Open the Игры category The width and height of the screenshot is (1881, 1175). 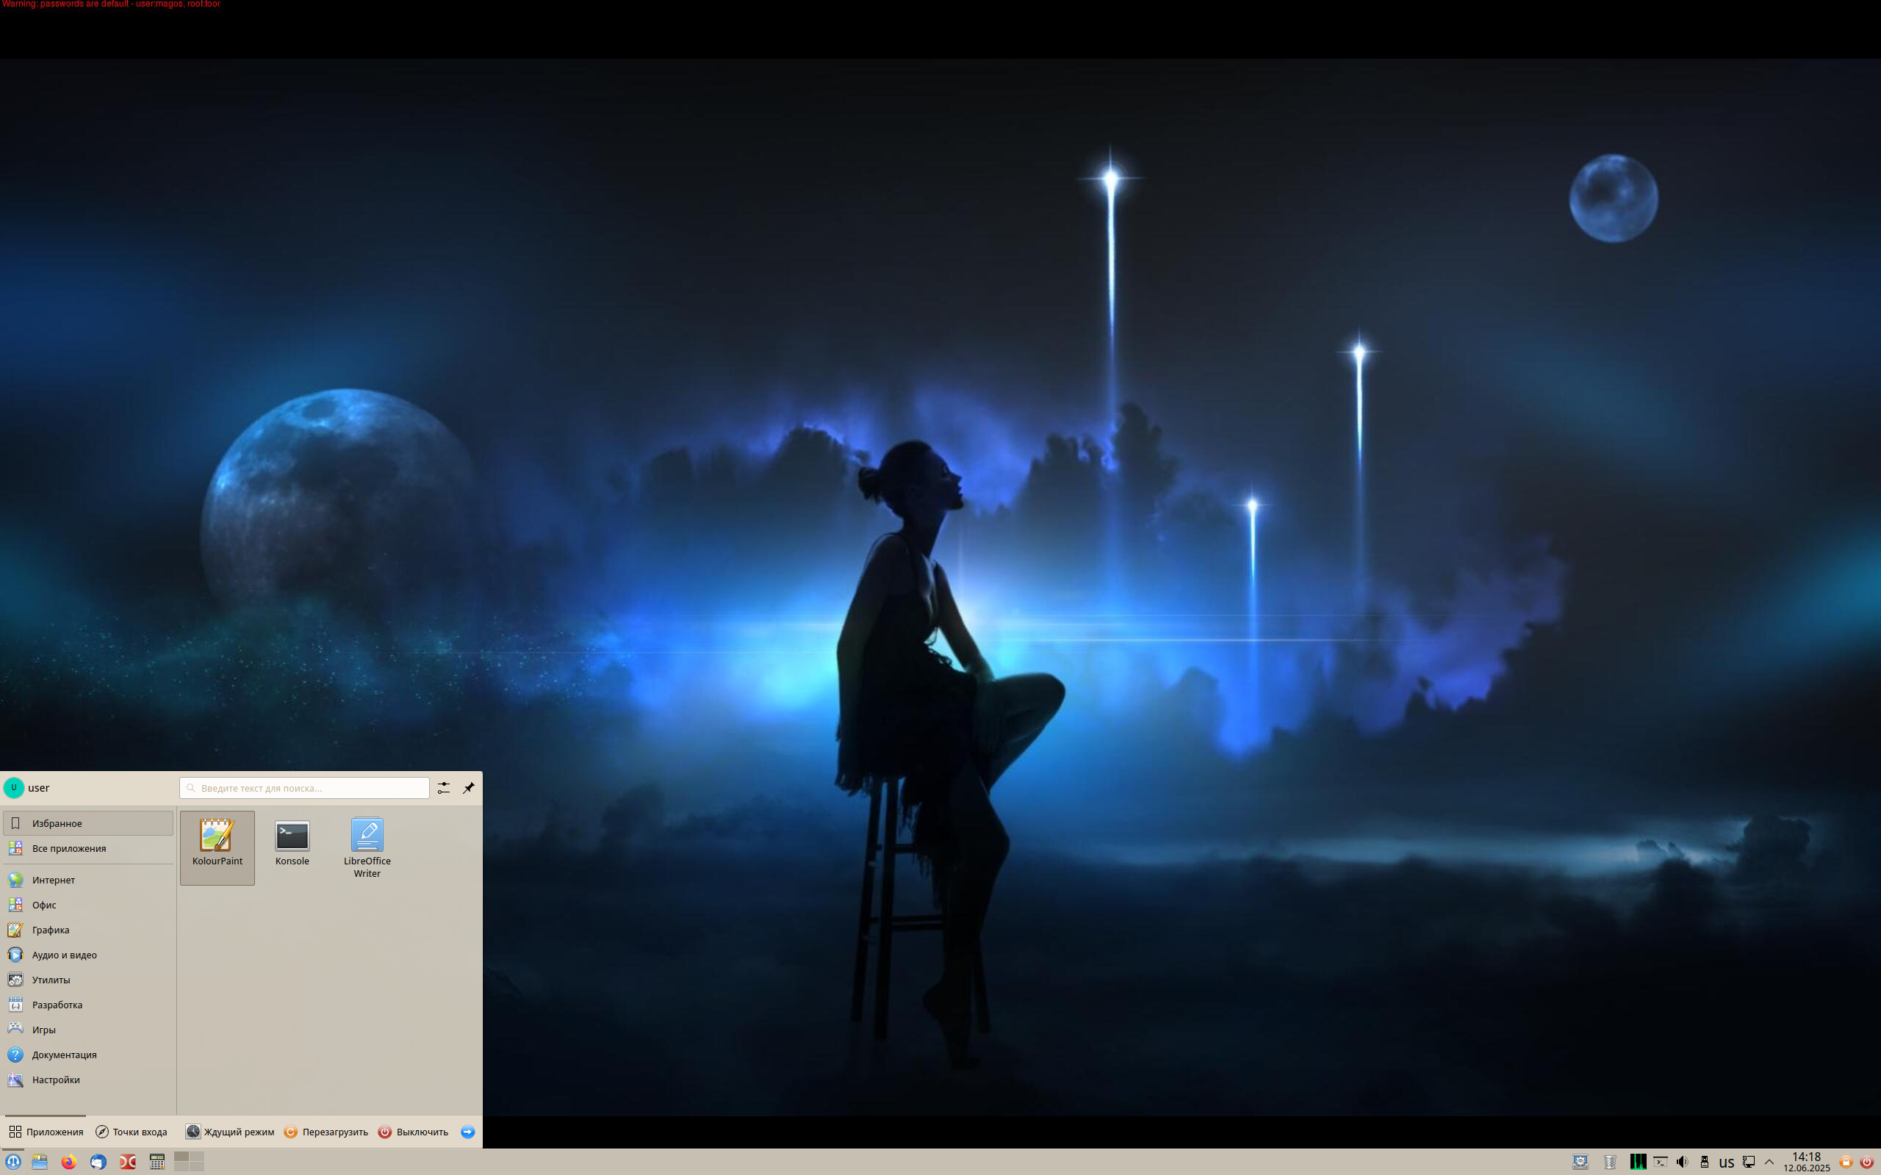[88, 1030]
